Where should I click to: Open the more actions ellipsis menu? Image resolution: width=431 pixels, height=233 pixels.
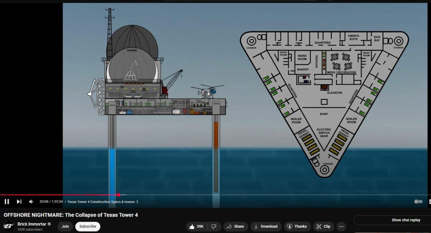pyautogui.click(x=341, y=227)
